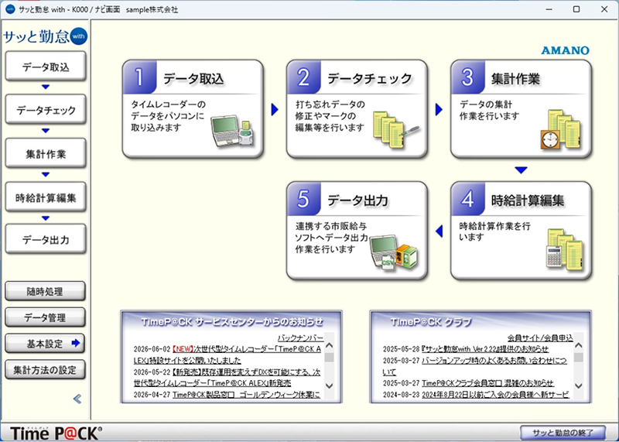The image size is (619, 442).
Task: Open the データ管理 menu button
Action: (45, 317)
